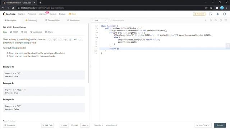Reload the page
The width and height of the screenshot is (230, 129).
coord(13,8)
